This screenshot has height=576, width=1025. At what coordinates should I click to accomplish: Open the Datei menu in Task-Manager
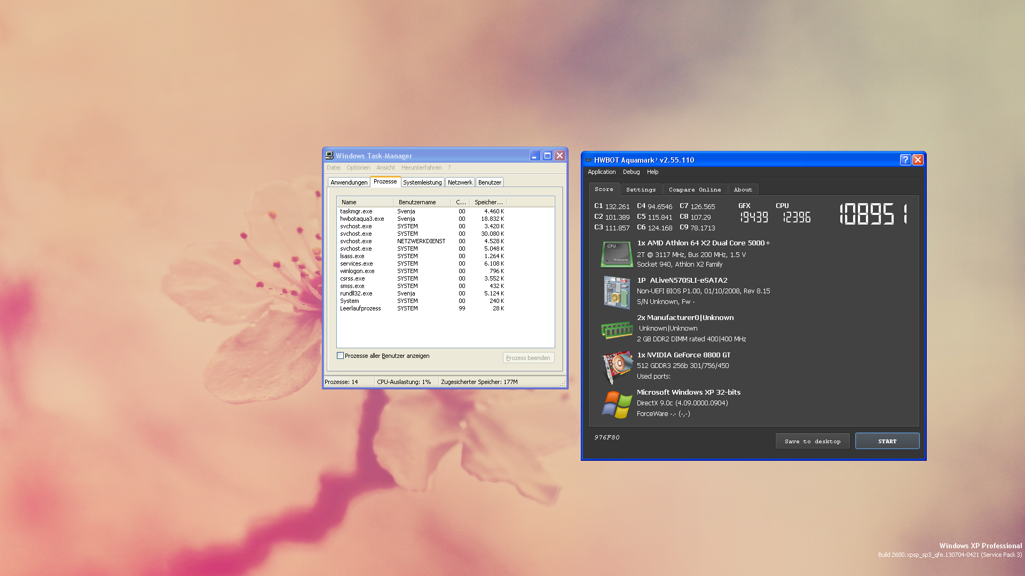pyautogui.click(x=334, y=167)
